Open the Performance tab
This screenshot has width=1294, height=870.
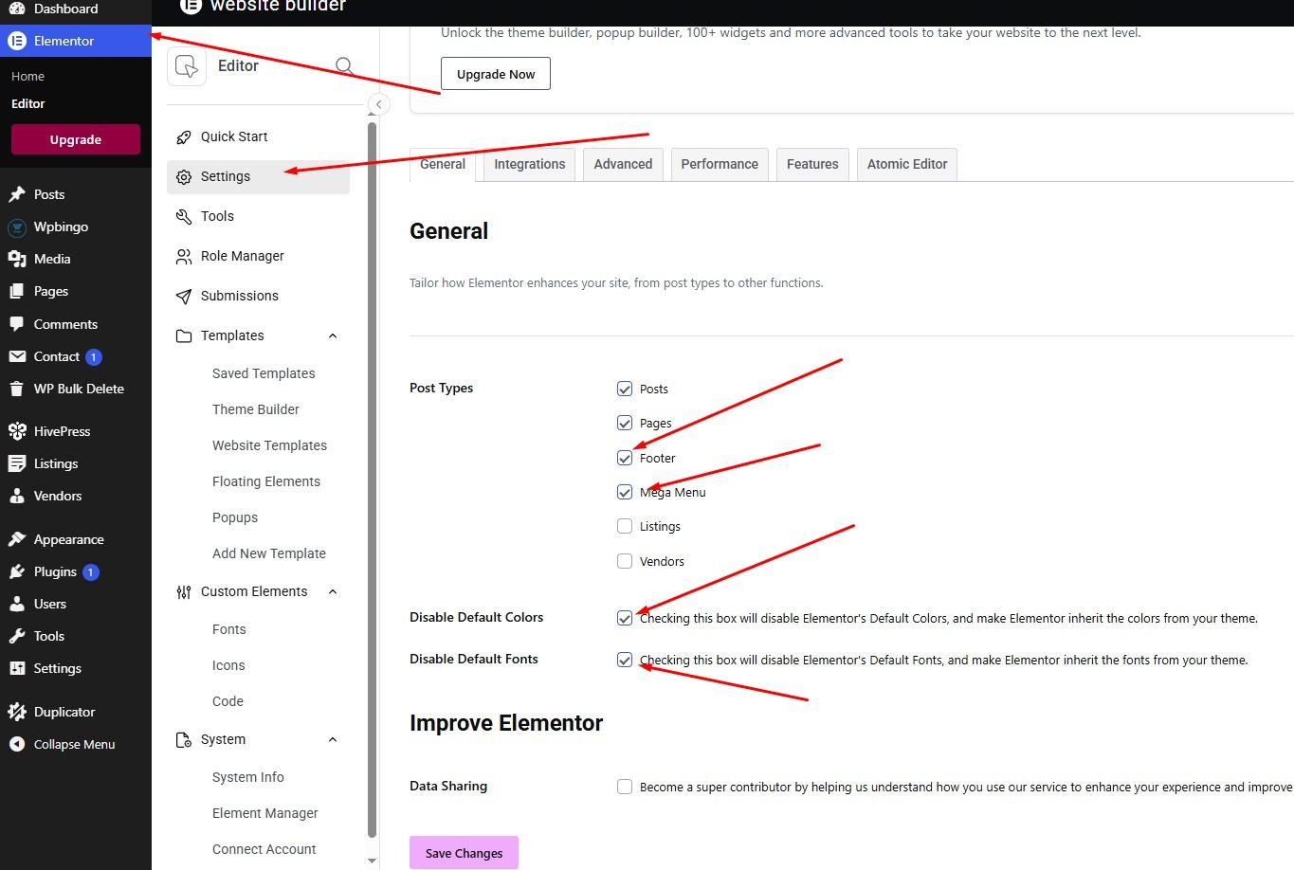(x=720, y=164)
